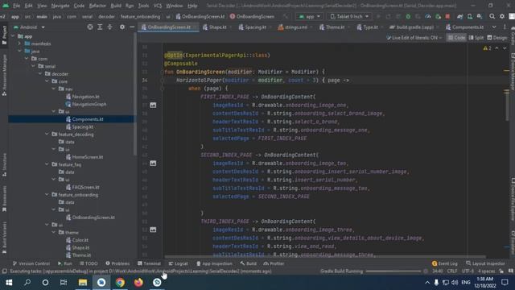Open the Version Control tool window
Image resolution: width=515 pixels, height=290 pixels.
tap(31, 263)
